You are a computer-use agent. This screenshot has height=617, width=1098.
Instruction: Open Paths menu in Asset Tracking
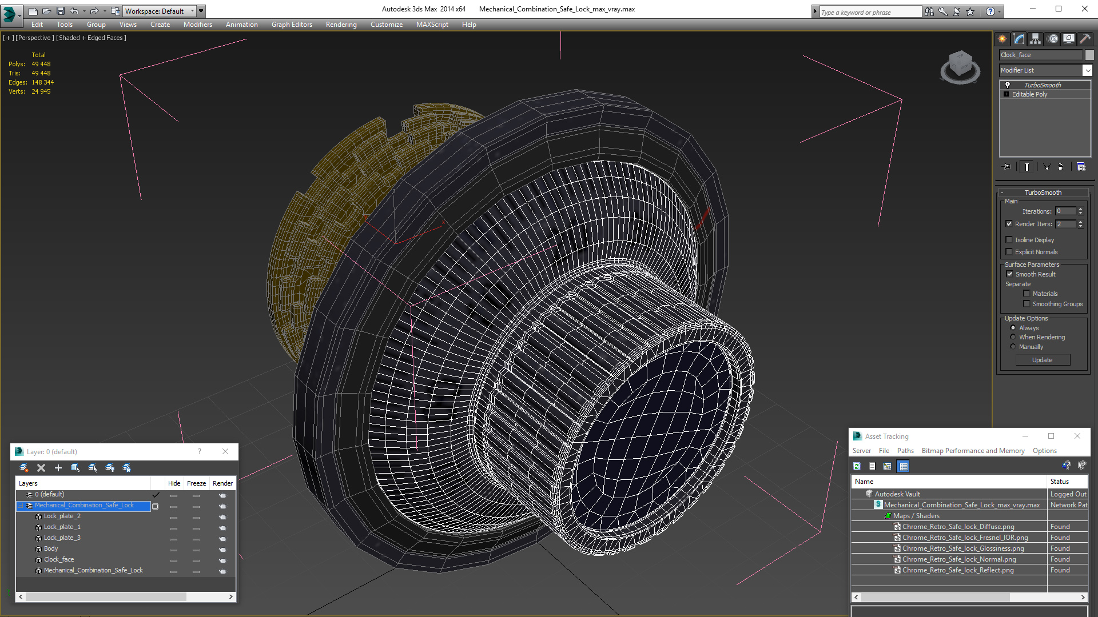click(x=905, y=451)
